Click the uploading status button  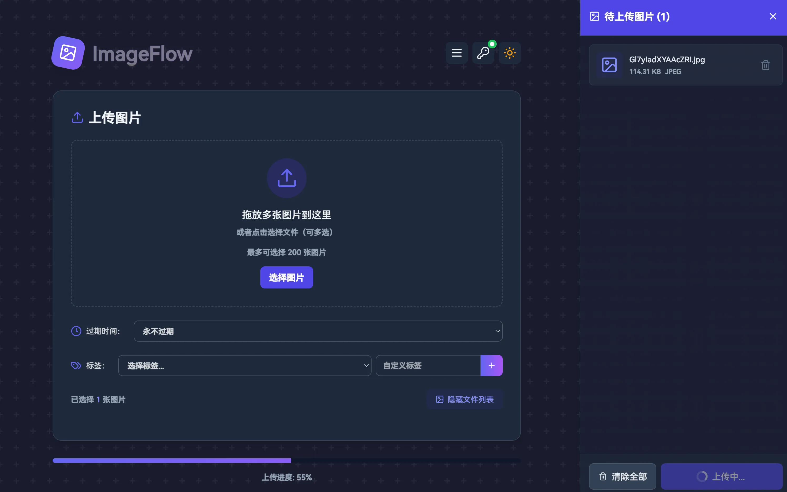pyautogui.click(x=721, y=476)
